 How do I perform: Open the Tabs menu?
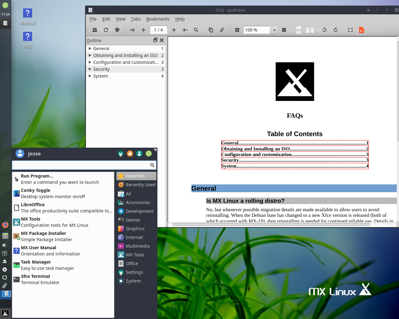point(136,19)
